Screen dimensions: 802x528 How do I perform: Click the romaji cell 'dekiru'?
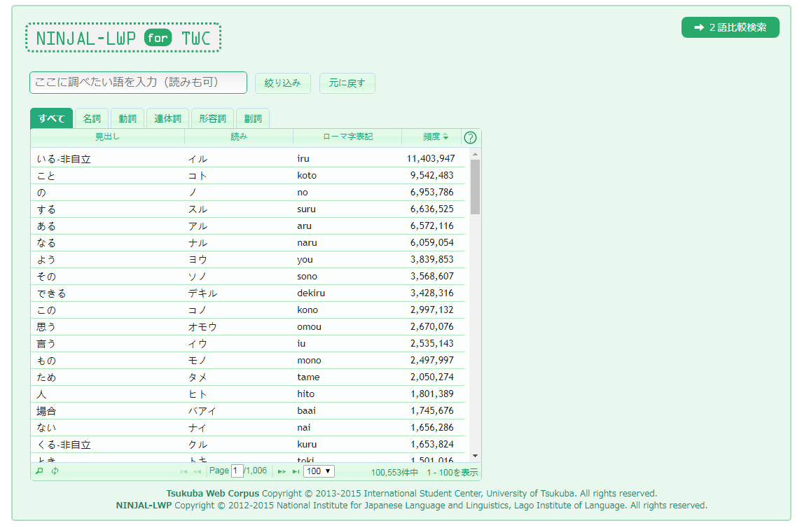311,293
